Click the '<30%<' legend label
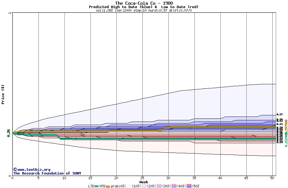 pyautogui.click(x=167, y=186)
